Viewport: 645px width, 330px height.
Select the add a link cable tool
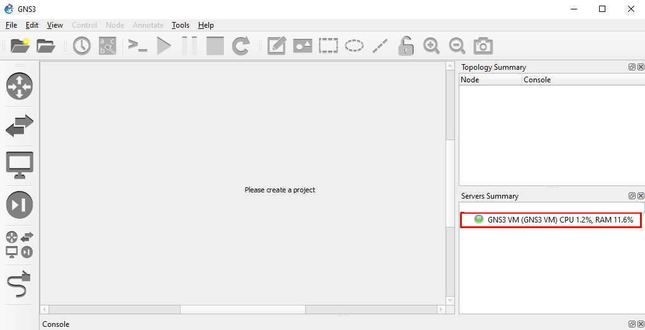coord(20,284)
